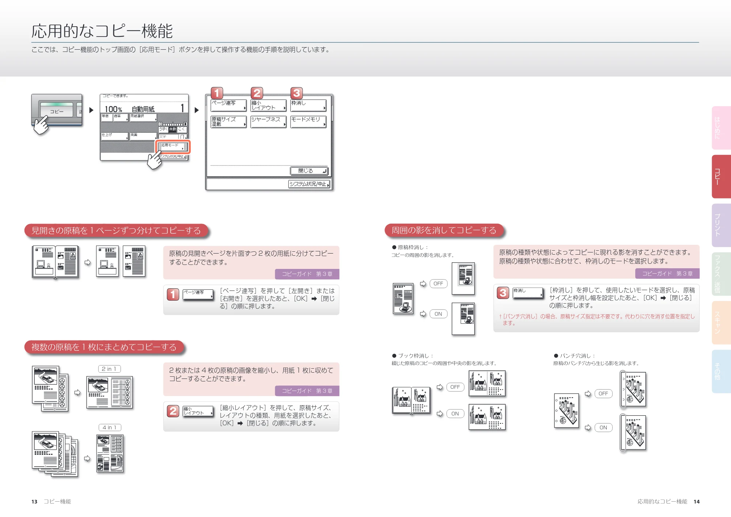Switch to the その他 side tab

pos(721,371)
